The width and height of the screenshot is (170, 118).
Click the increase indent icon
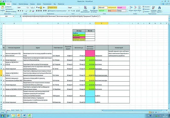click(x=46, y=11)
